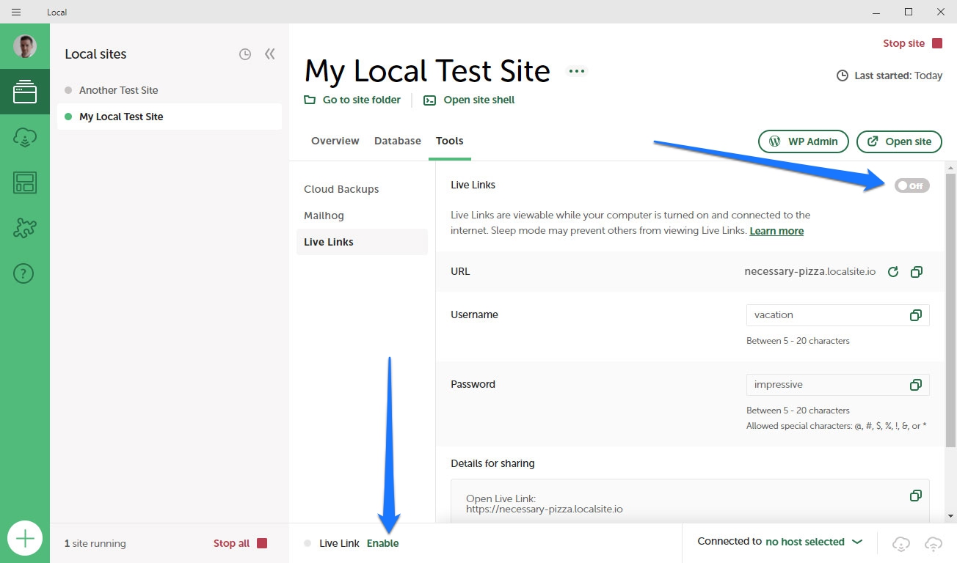Viewport: 957px width, 563px height.
Task: Switch to the Overview tab
Action: (x=335, y=141)
